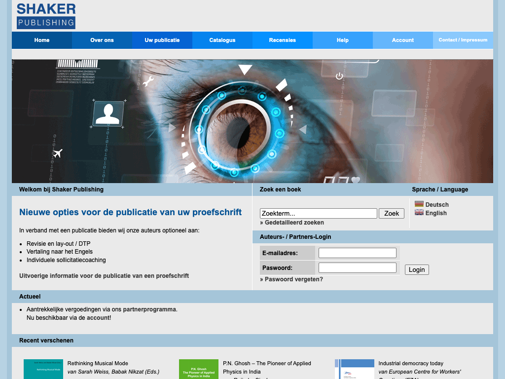
Task: Focus the Zoekterm search field
Action: (x=318, y=214)
